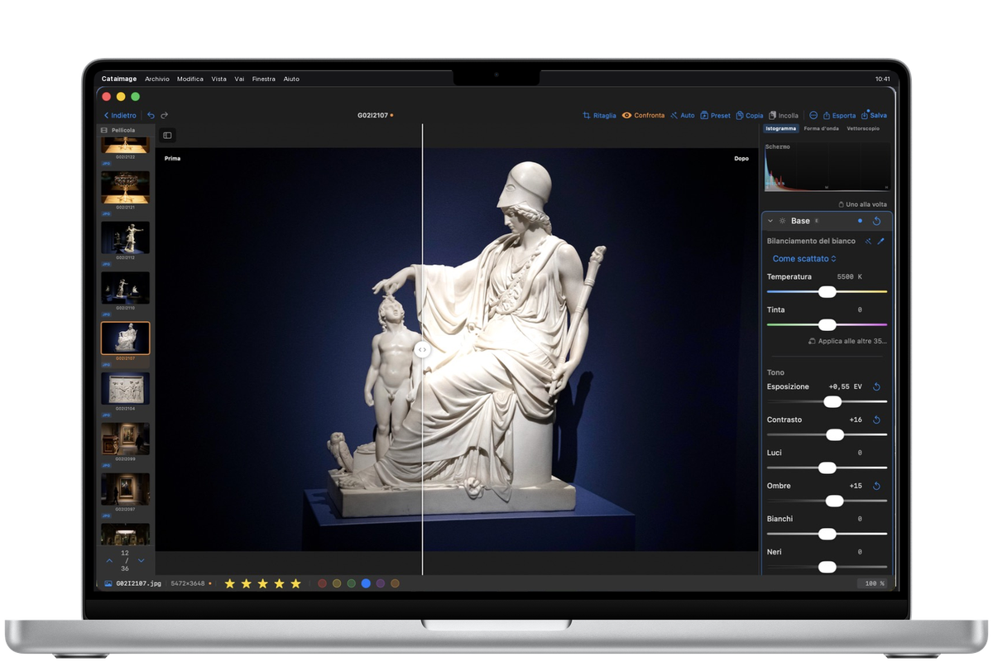Copy adjustments with Copia
Screen dimensions: 993x662
click(749, 115)
